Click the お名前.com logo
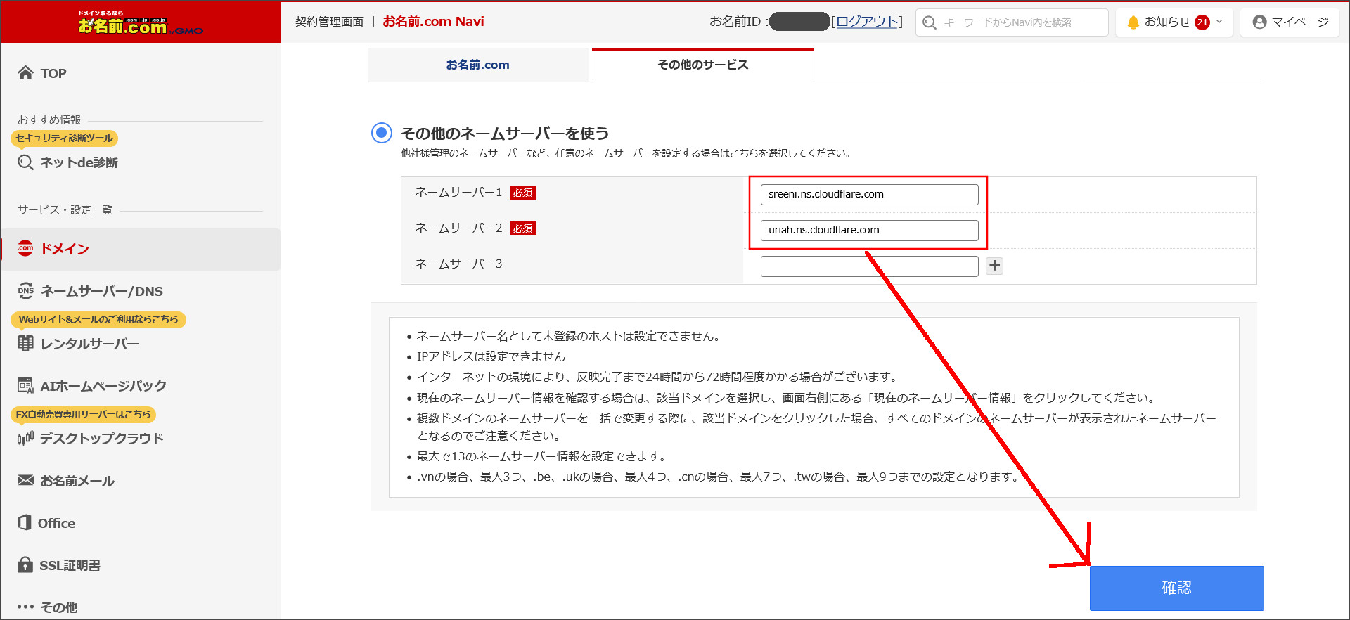The width and height of the screenshot is (1350, 620). pyautogui.click(x=140, y=22)
